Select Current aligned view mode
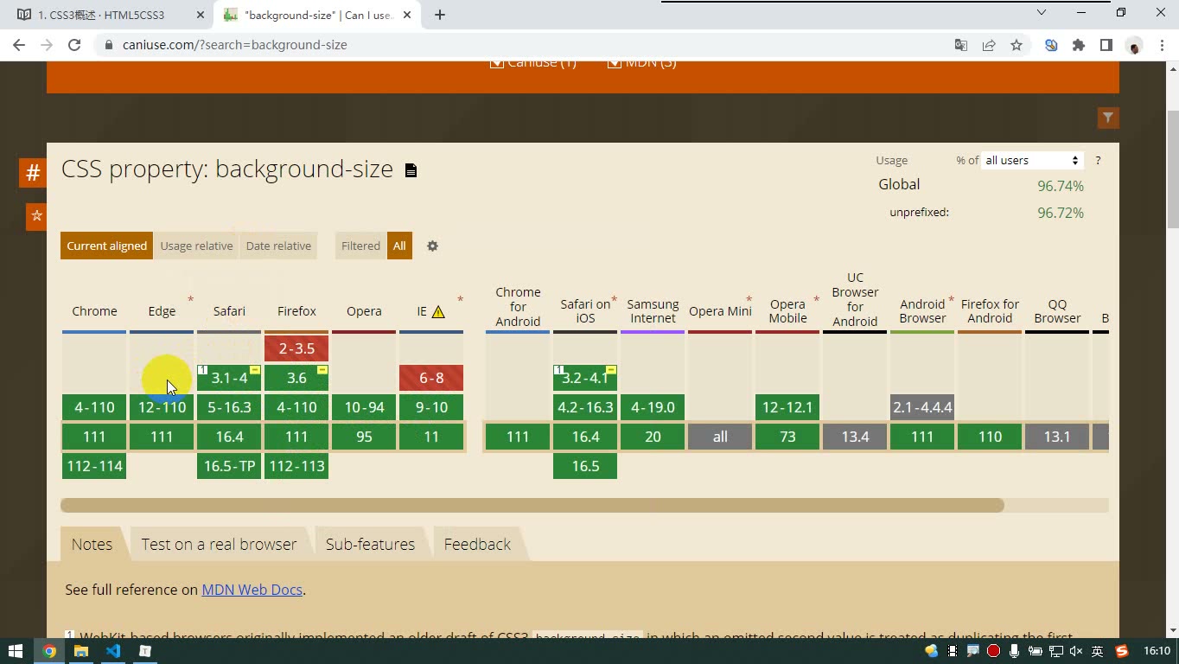Viewport: 1179px width, 664px height. [x=107, y=246]
